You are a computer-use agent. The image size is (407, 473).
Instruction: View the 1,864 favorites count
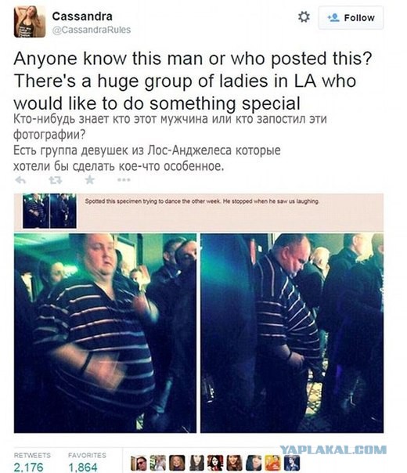[83, 467]
